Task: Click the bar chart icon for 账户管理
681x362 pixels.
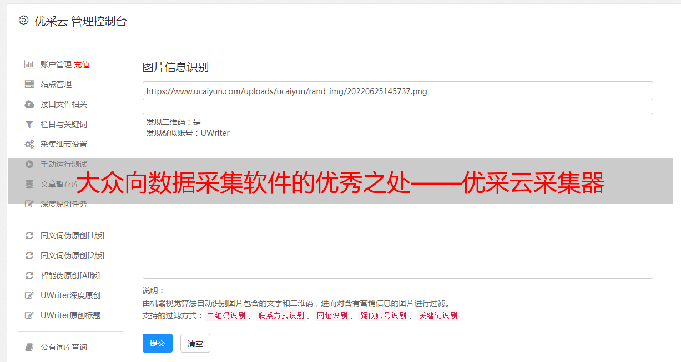Action: click(29, 64)
